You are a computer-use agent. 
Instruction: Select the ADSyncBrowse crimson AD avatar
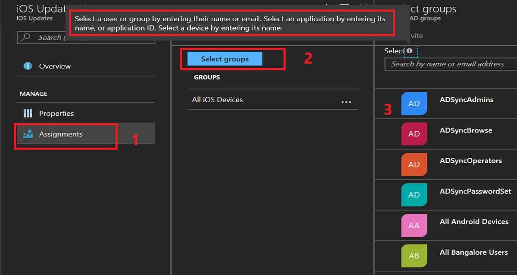(x=414, y=134)
